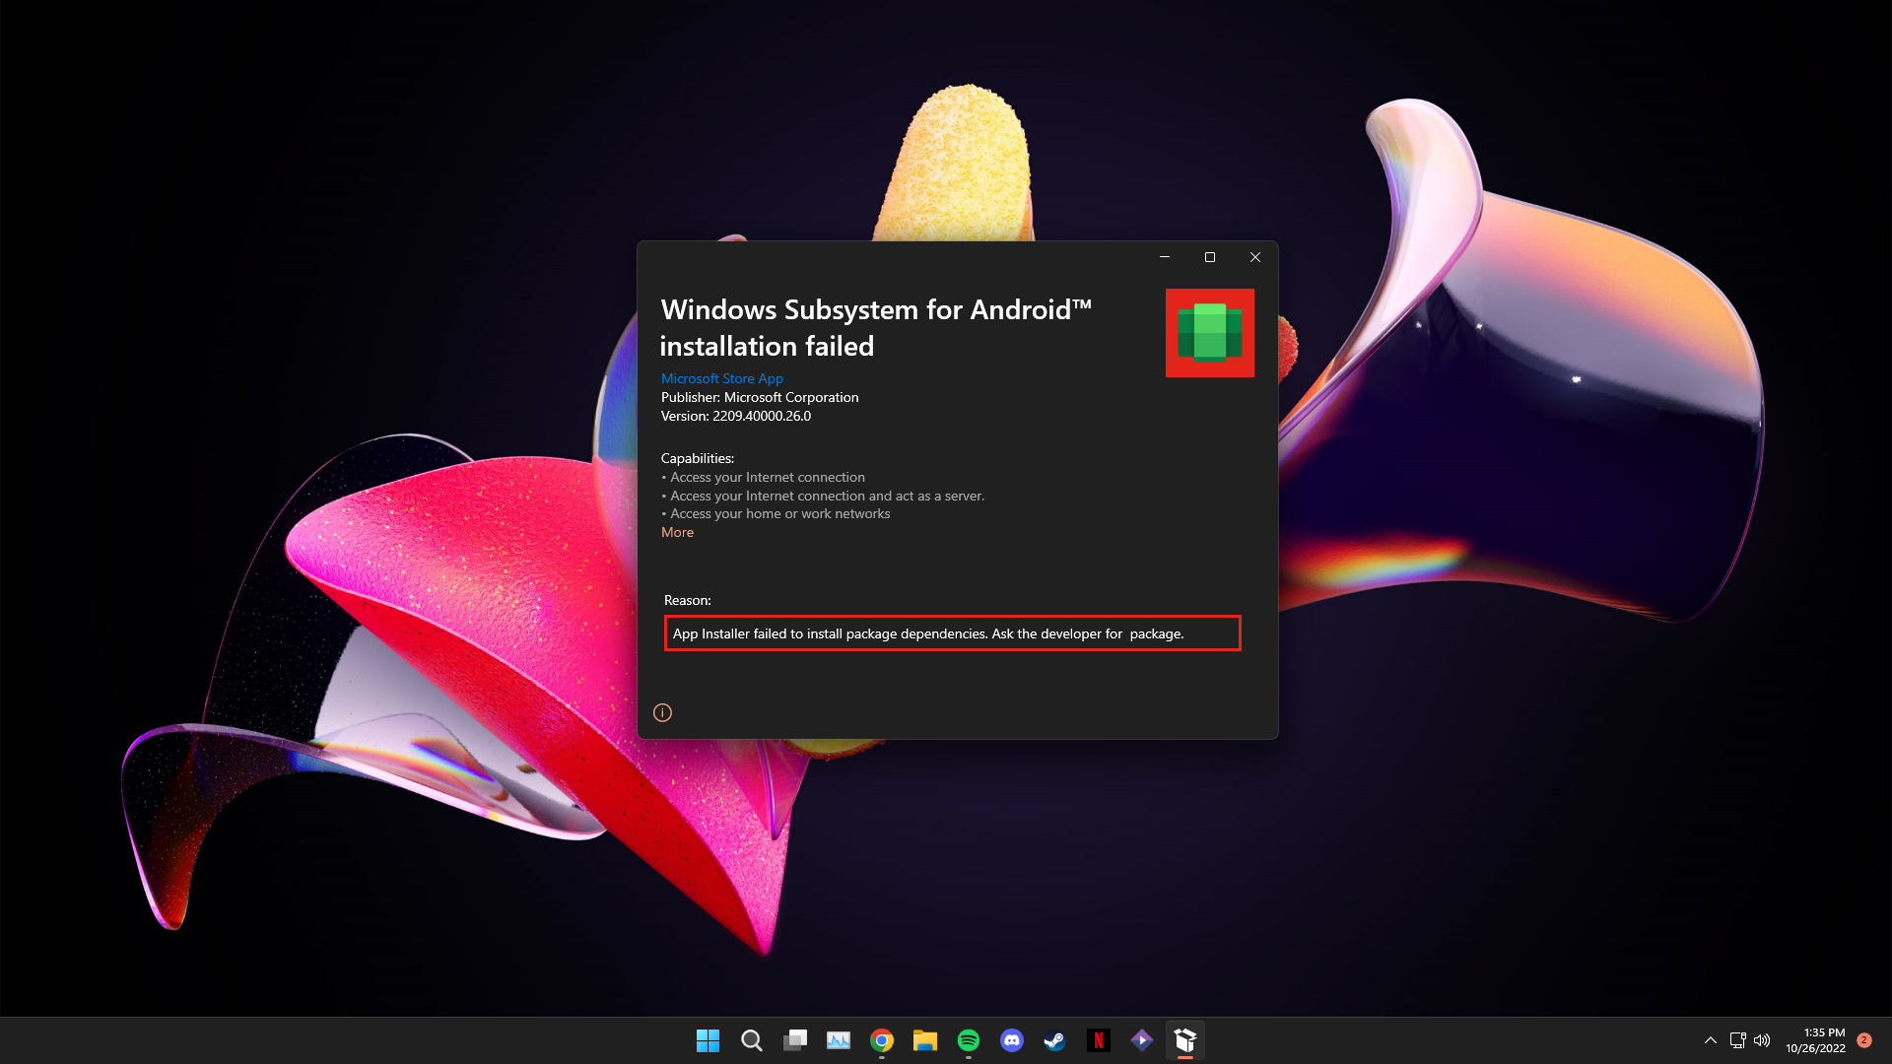Launch Steam from the taskbar
The height and width of the screenshot is (1064, 1892).
1054,1040
